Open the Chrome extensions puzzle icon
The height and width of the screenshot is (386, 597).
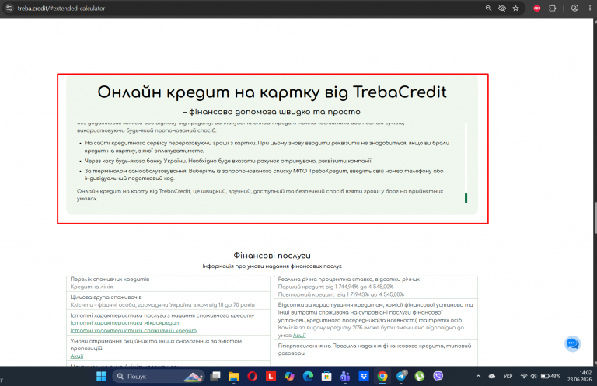click(552, 8)
